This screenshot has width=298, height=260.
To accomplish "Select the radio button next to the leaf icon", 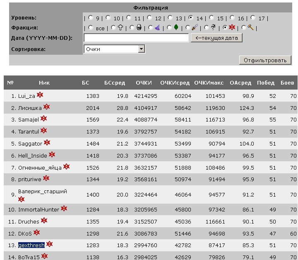I will tap(169, 28).
